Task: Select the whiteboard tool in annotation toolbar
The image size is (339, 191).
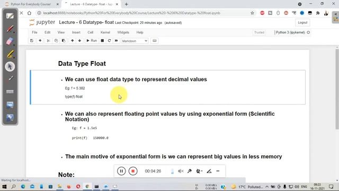Action: pos(10,16)
